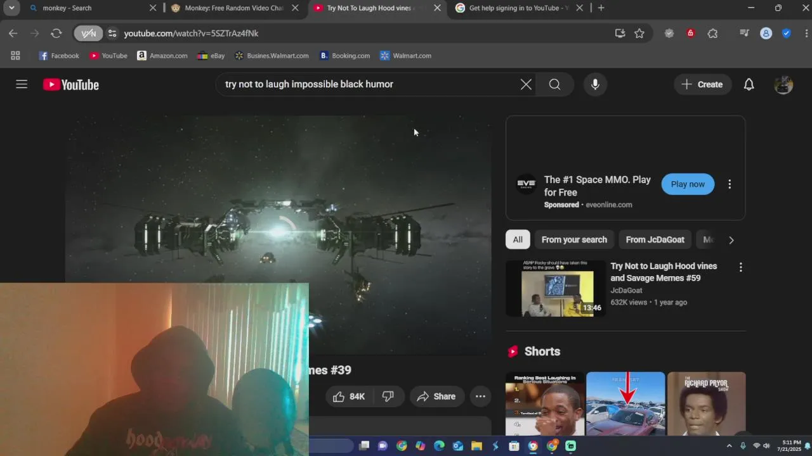Open the Facebook bookmark

click(x=59, y=56)
